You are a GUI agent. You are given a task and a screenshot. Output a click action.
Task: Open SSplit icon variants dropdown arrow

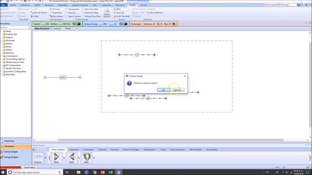point(94,158)
